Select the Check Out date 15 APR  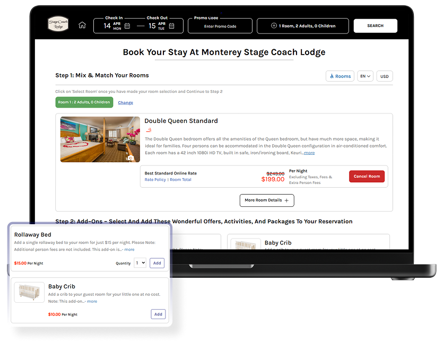157,26
